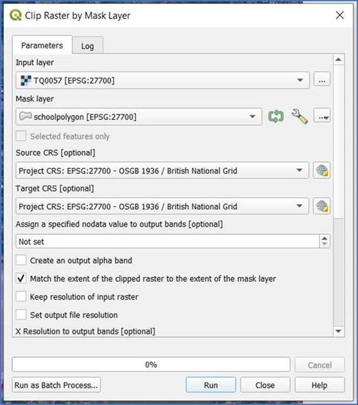Viewport: 358px width, 405px height.
Task: Click X Resolution to output bands label
Action: tap(85, 331)
